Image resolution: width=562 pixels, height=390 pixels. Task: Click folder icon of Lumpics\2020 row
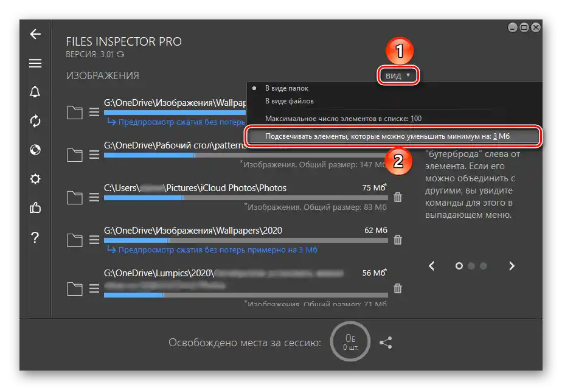[75, 288]
